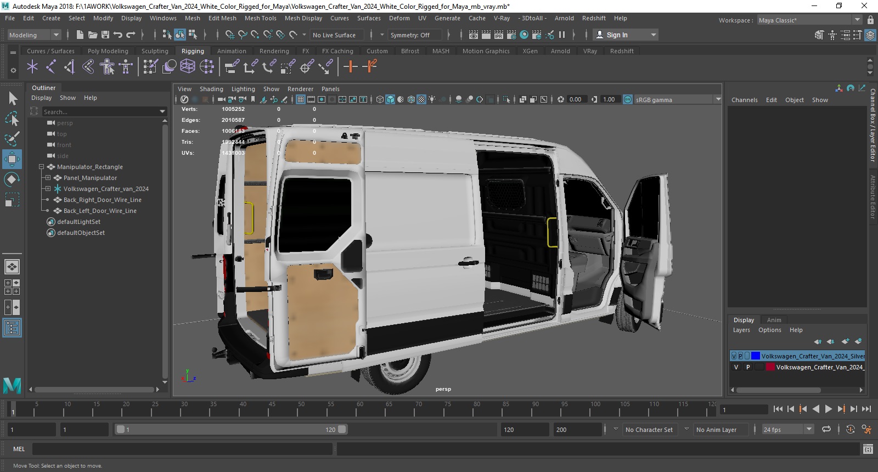Click the Create Lattice shelf icon

[x=188, y=67]
